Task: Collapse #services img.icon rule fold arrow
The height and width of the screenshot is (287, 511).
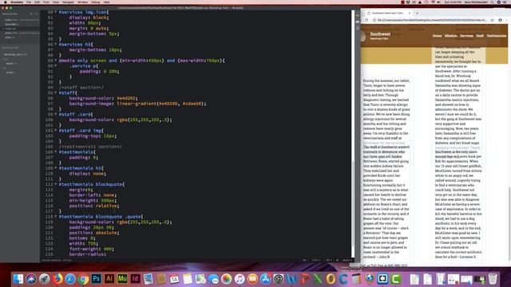Action: coord(56,12)
